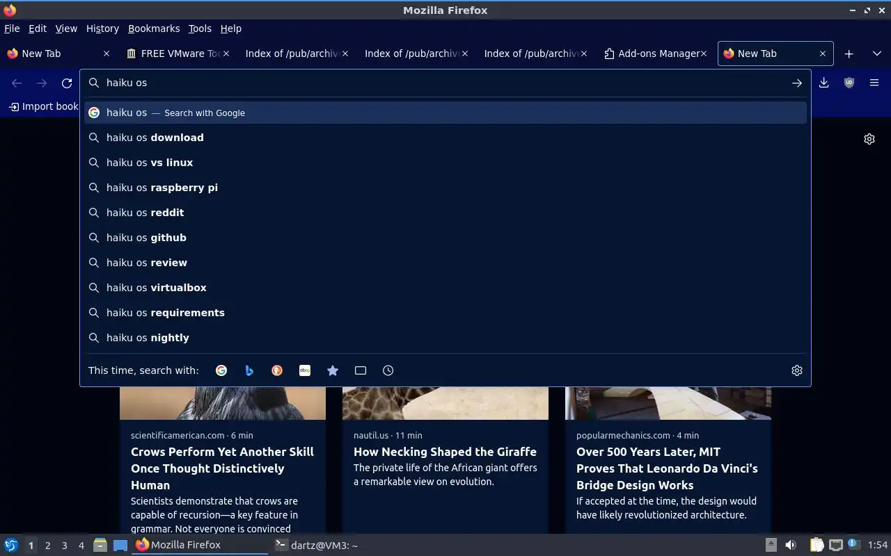
Task: Open the View menu
Action: coord(66,28)
